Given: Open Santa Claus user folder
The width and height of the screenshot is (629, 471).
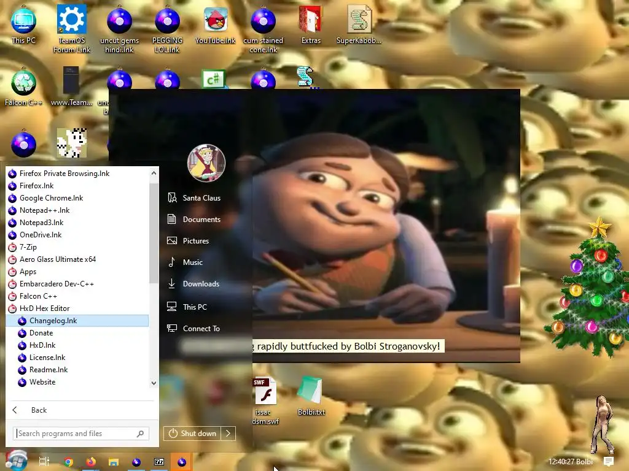Looking at the screenshot, I should 195,198.
